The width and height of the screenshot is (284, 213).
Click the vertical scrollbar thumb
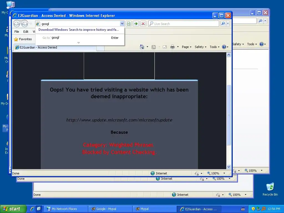(229, 115)
